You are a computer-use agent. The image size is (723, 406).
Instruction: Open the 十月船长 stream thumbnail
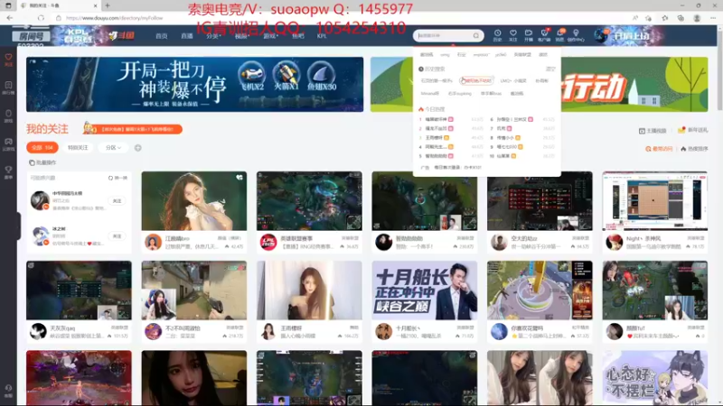[425, 291]
